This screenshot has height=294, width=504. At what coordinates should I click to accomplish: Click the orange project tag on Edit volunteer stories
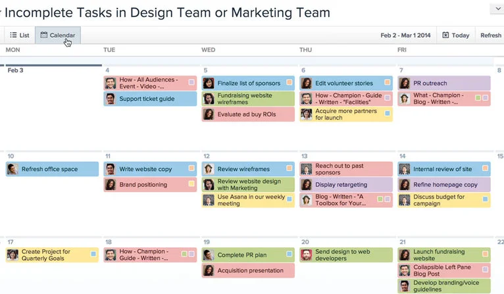[x=388, y=82]
